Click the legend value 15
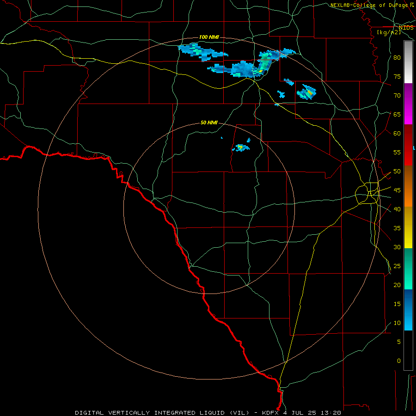Image resolution: width=416 pixels, height=416 pixels. point(397,304)
